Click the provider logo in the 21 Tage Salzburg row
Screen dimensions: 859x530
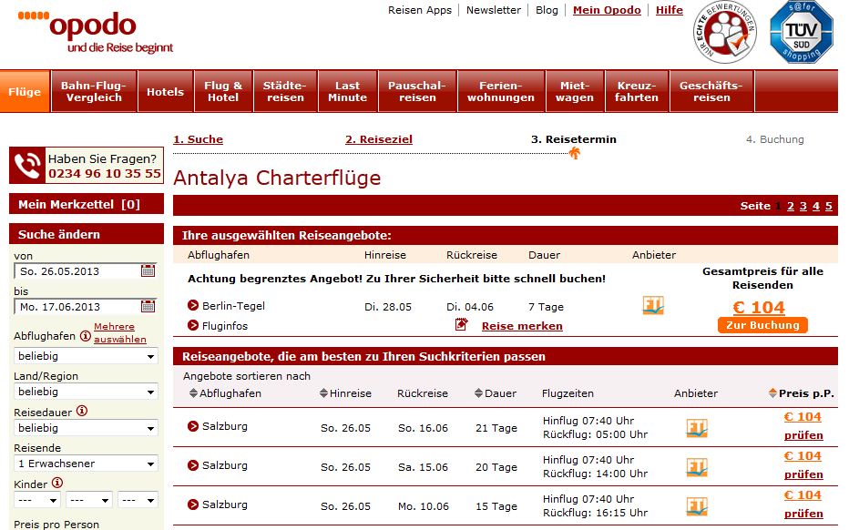click(697, 428)
